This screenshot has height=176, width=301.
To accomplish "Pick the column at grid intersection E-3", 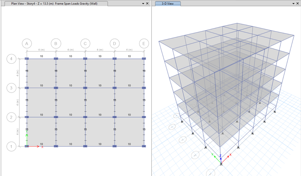I will [144, 88].
